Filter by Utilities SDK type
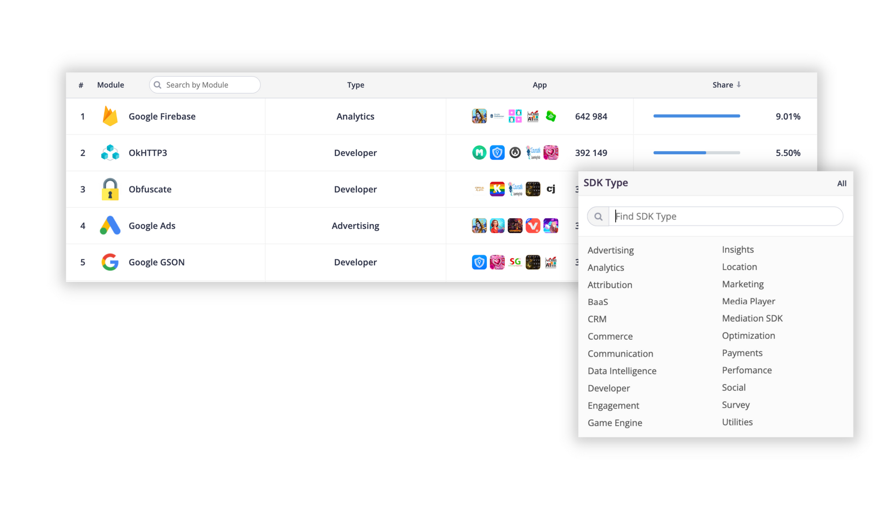This screenshot has height=505, width=884. (737, 422)
